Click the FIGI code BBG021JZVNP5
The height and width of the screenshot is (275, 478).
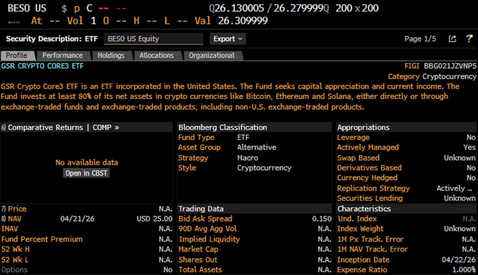click(x=450, y=66)
